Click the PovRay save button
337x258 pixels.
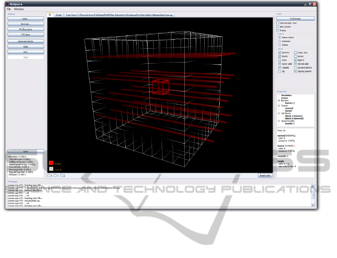pyautogui.click(x=25, y=29)
